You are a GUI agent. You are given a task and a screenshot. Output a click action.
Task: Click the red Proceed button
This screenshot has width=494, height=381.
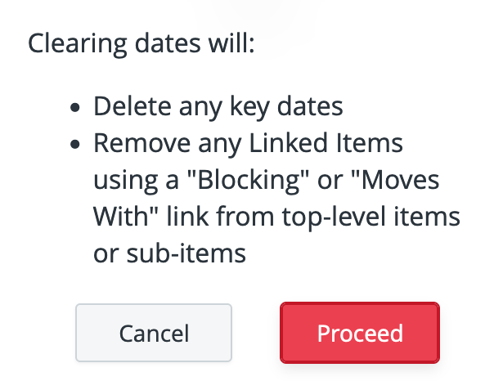coord(360,333)
